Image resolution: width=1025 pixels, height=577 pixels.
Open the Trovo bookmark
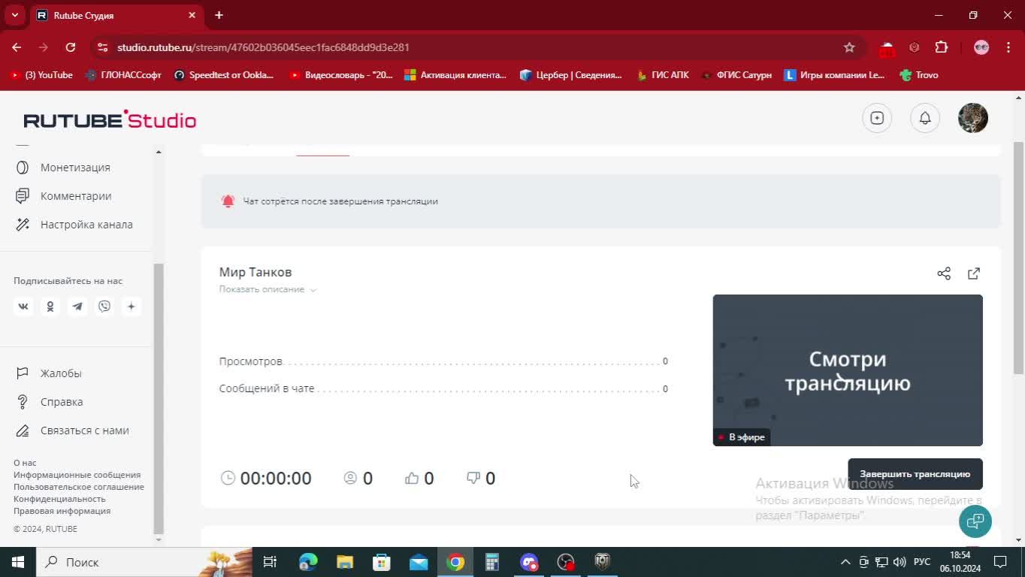point(918,75)
